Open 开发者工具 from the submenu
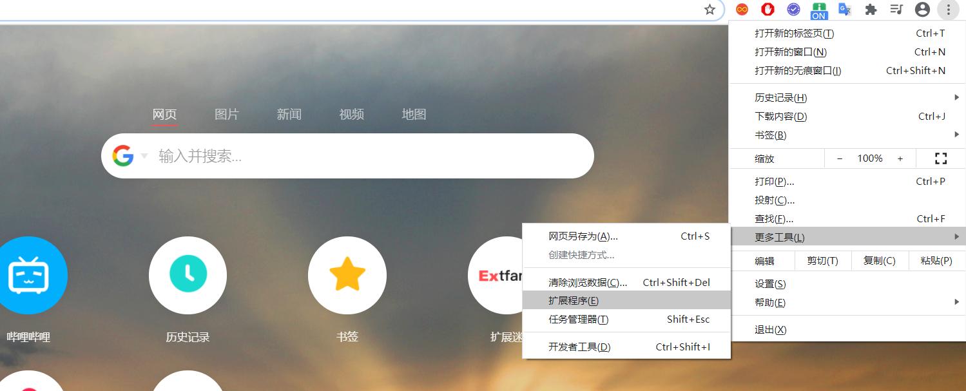The height and width of the screenshot is (391, 966). 626,347
